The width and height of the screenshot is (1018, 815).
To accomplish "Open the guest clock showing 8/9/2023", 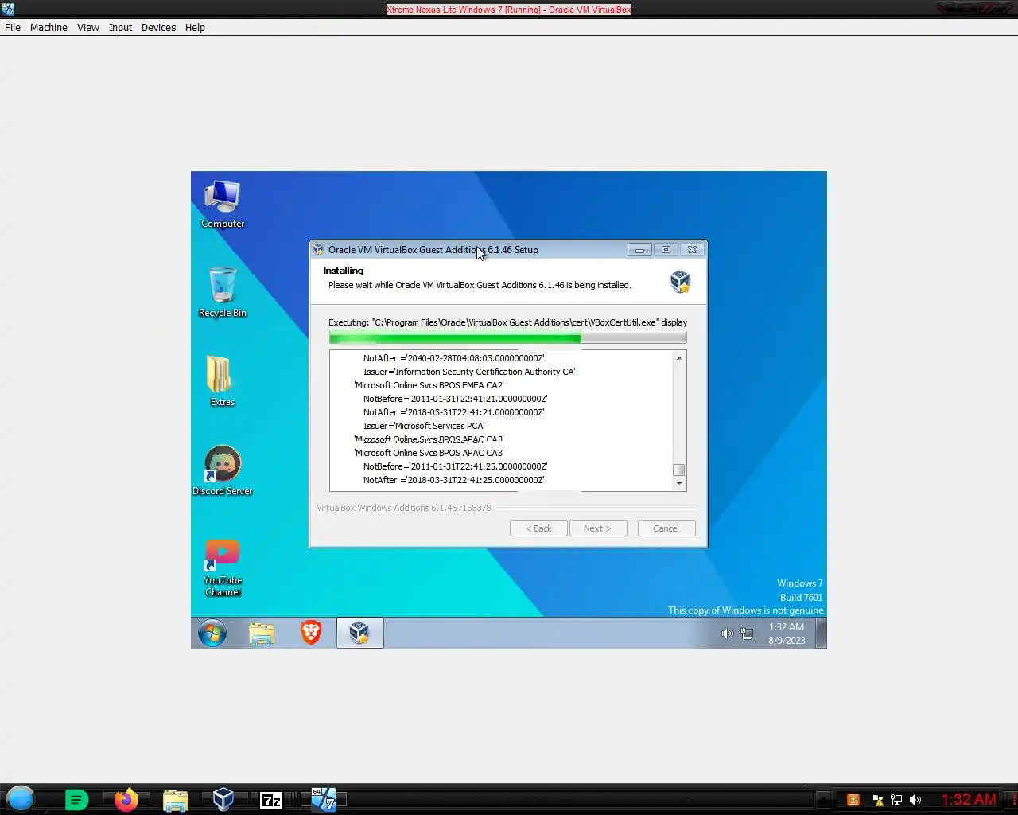I will coord(787,634).
